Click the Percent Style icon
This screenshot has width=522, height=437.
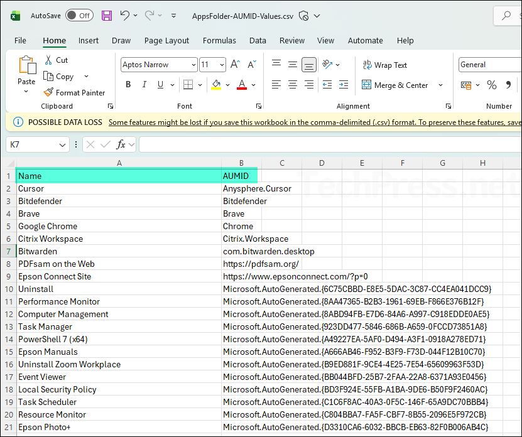491,84
